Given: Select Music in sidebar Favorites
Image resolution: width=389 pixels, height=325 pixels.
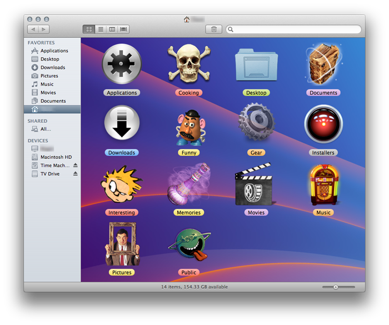Looking at the screenshot, I should pyautogui.click(x=52, y=84).
